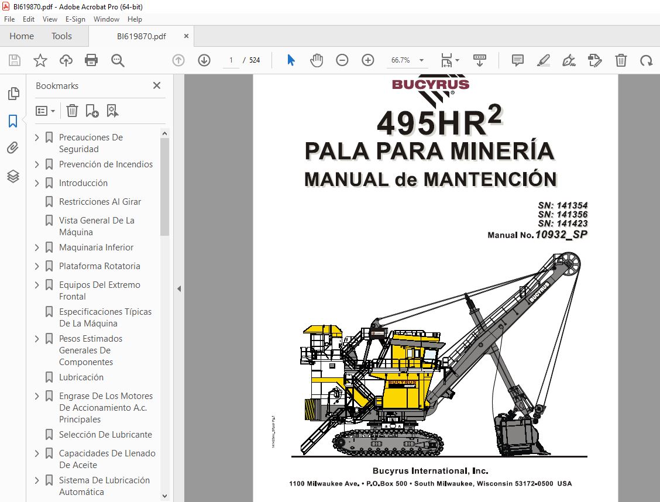Add document to starred with star icon

(40, 61)
